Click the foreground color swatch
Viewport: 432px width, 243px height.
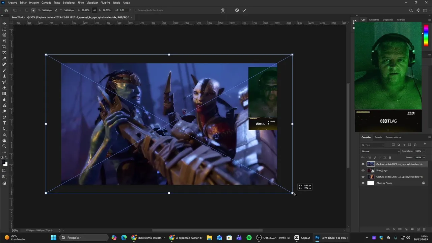[3, 162]
